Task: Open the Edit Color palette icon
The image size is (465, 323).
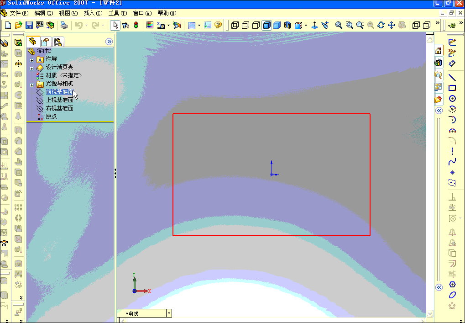Action: click(x=150, y=25)
